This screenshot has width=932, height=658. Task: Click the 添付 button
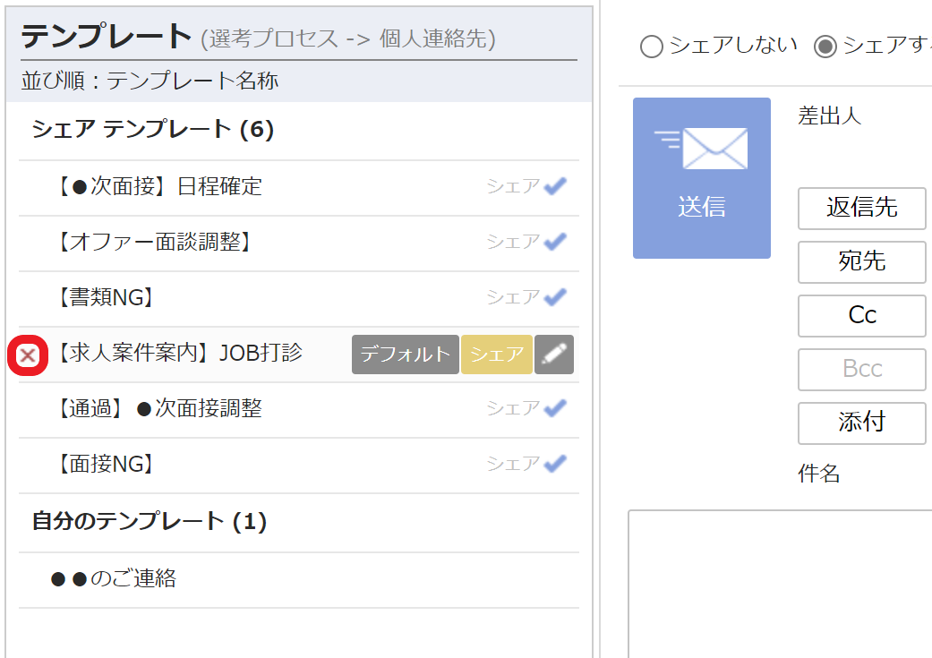click(861, 423)
